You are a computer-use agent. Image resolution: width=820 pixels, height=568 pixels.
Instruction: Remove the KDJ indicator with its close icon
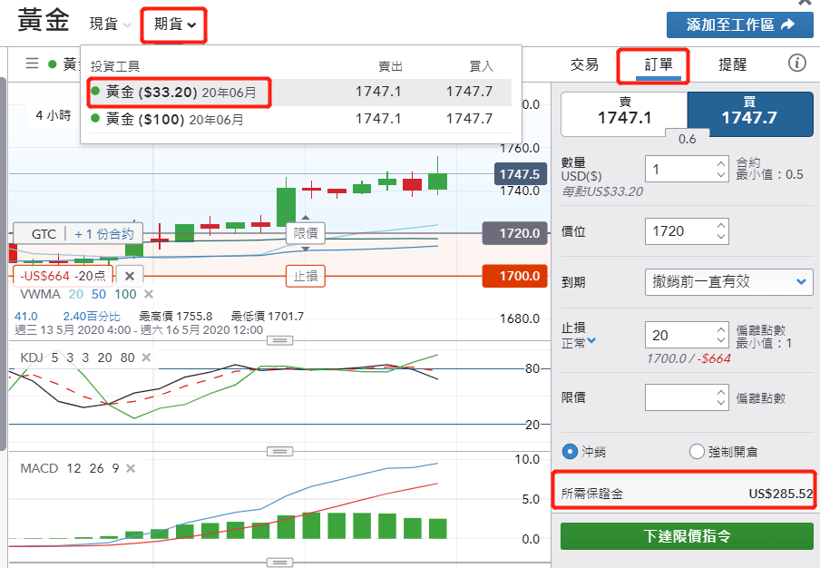pos(143,357)
